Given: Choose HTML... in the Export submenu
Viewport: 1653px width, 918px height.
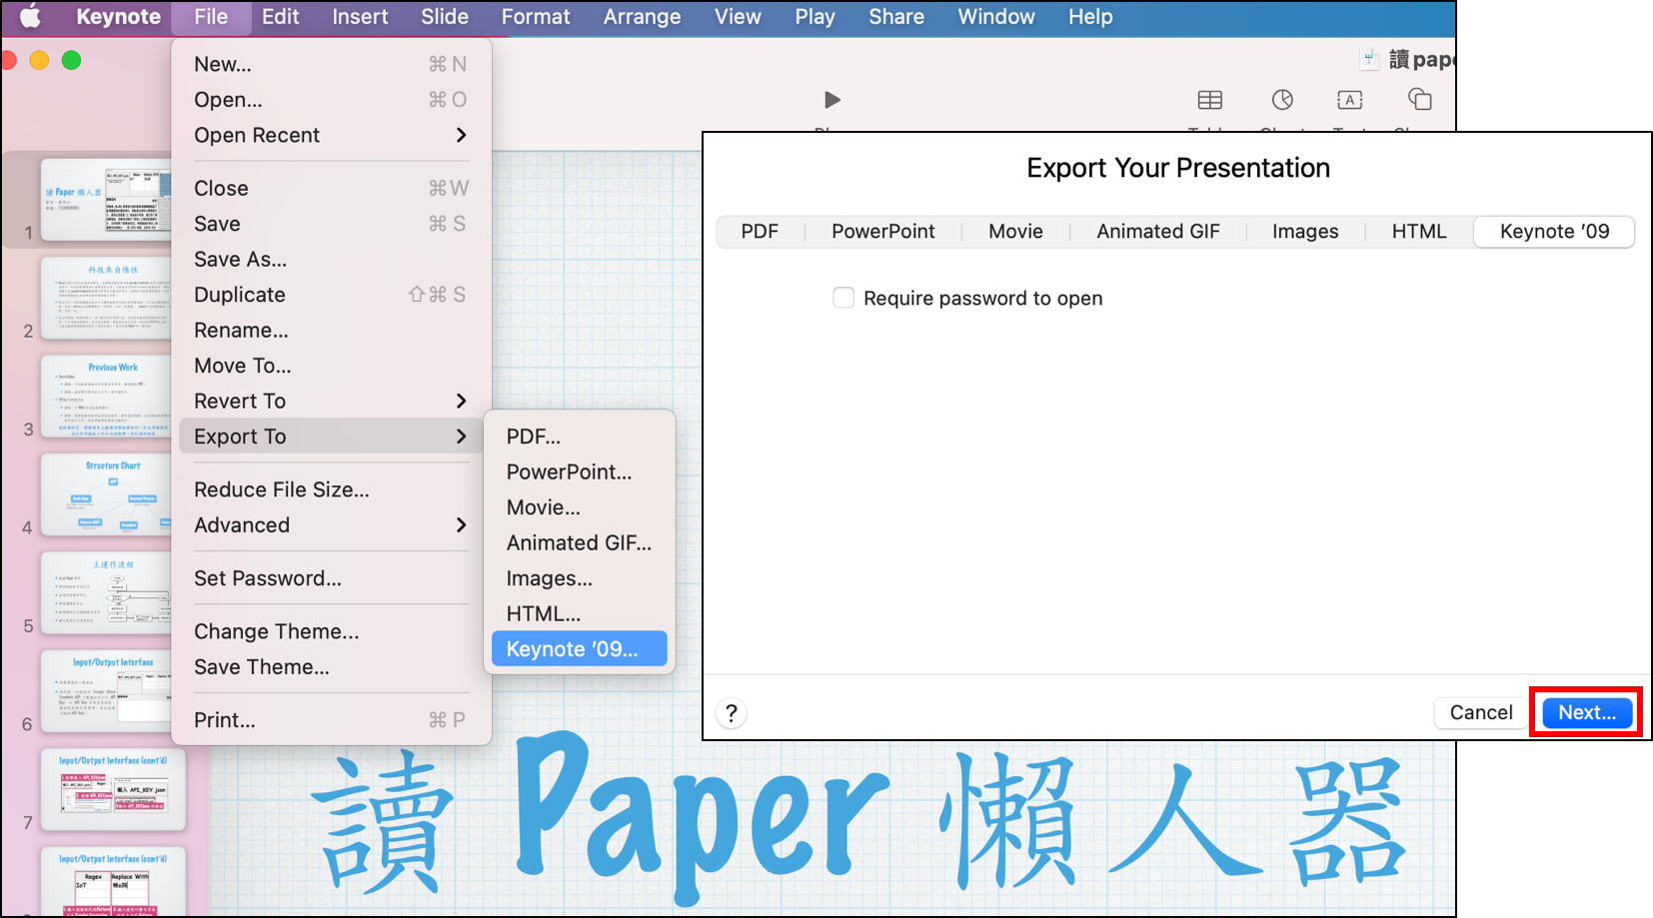Looking at the screenshot, I should (x=580, y=614).
